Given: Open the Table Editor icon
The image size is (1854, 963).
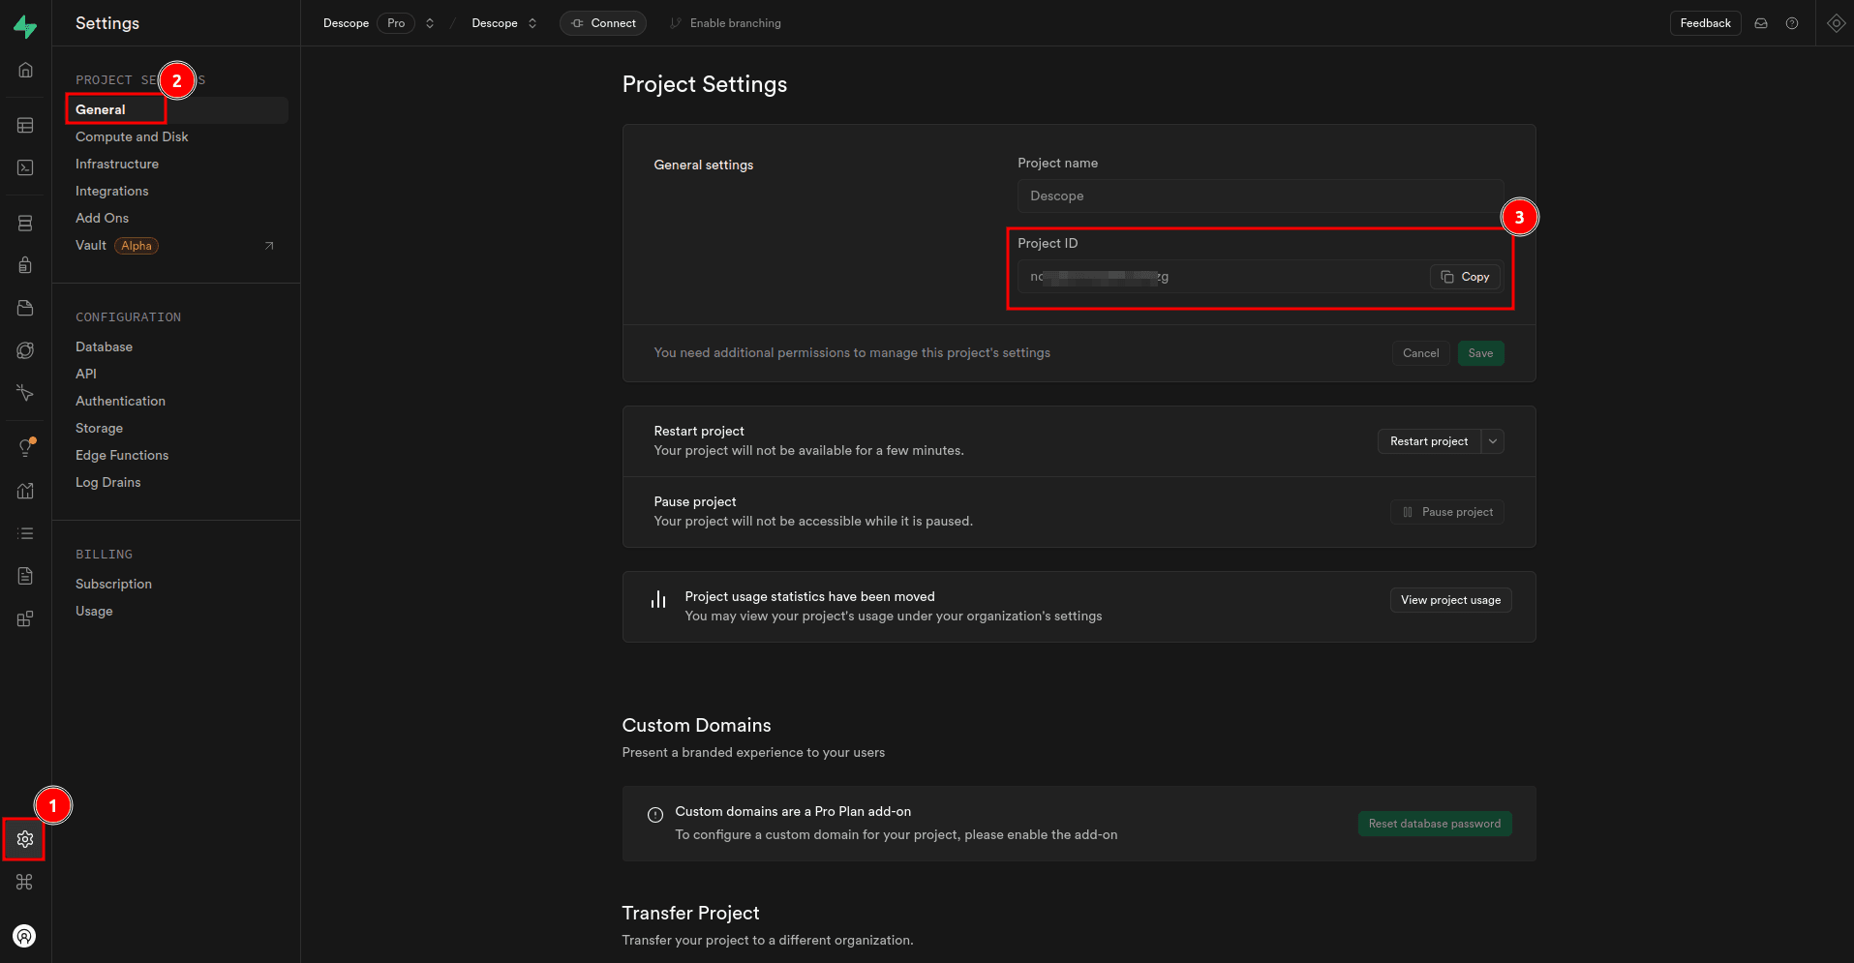Looking at the screenshot, I should [25, 126].
